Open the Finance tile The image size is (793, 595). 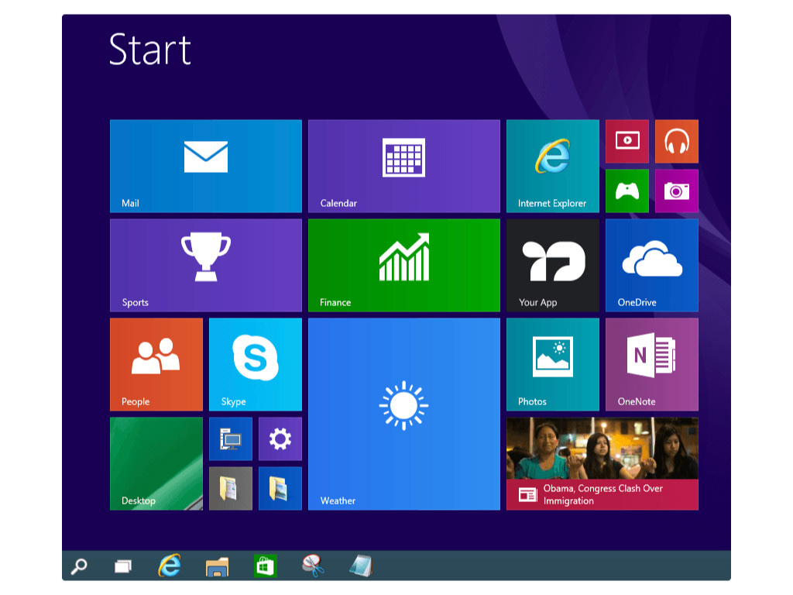(x=404, y=265)
